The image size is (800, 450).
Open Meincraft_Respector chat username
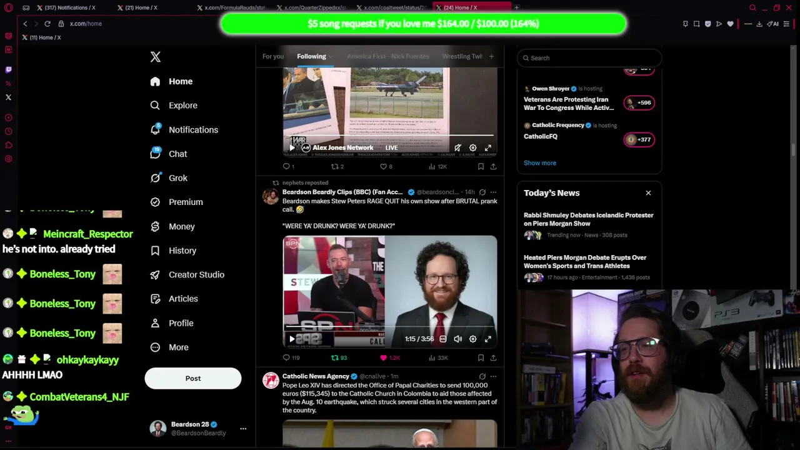88,234
